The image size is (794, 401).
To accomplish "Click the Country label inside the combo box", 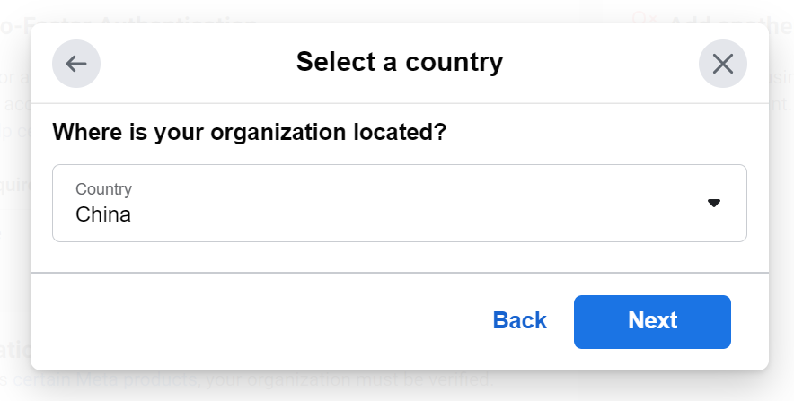I will point(104,188).
